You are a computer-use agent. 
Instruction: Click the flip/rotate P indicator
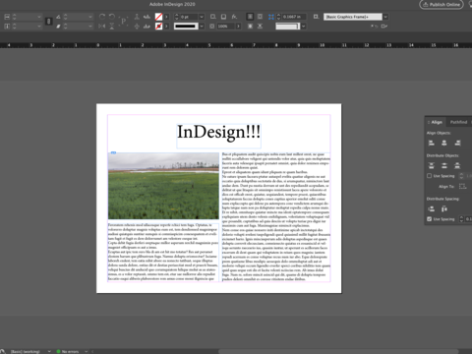(123, 22)
